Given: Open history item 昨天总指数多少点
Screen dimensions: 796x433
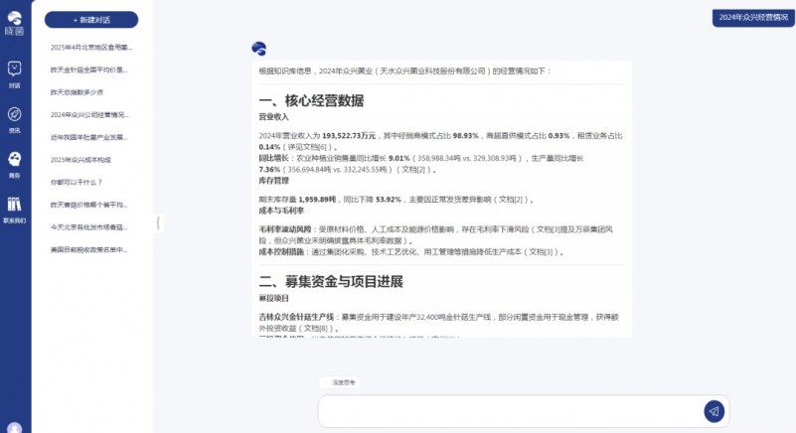Looking at the screenshot, I should tap(77, 92).
